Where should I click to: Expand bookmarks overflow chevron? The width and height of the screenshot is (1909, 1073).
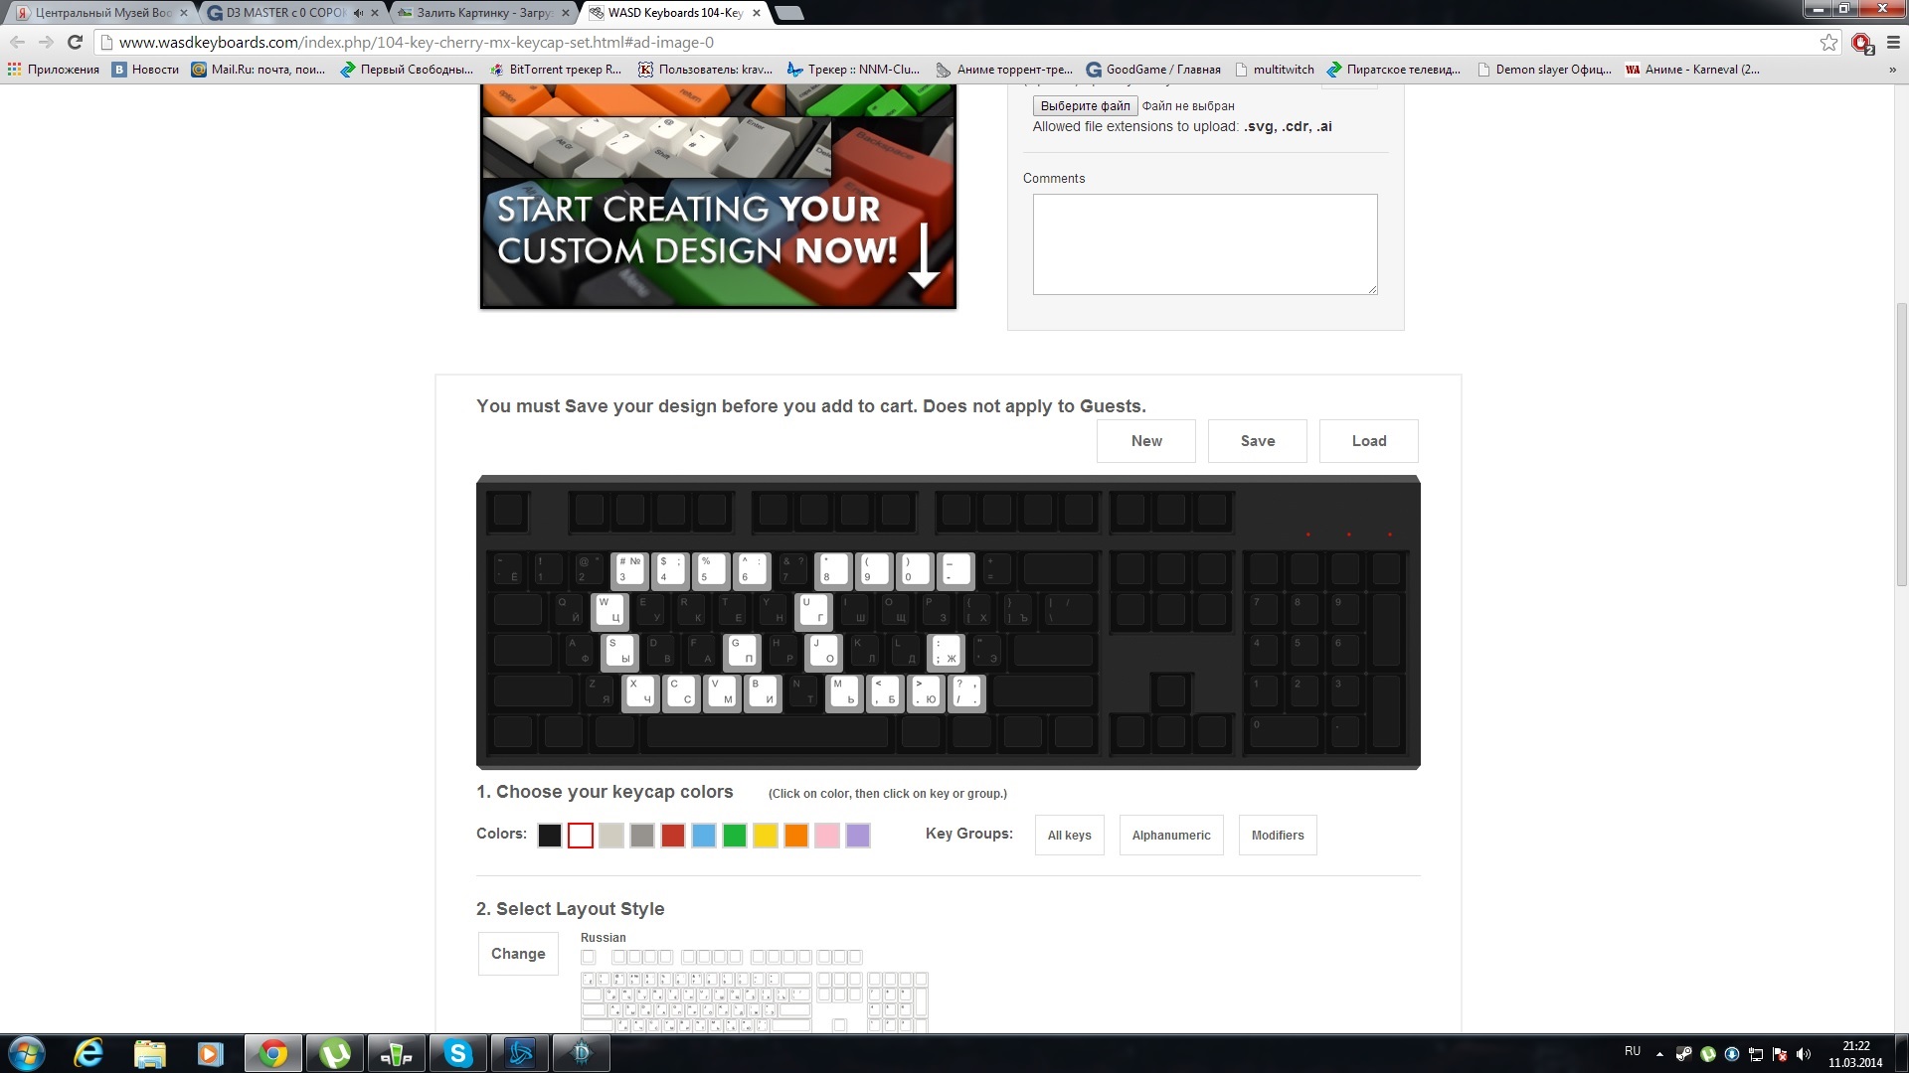[x=1892, y=70]
